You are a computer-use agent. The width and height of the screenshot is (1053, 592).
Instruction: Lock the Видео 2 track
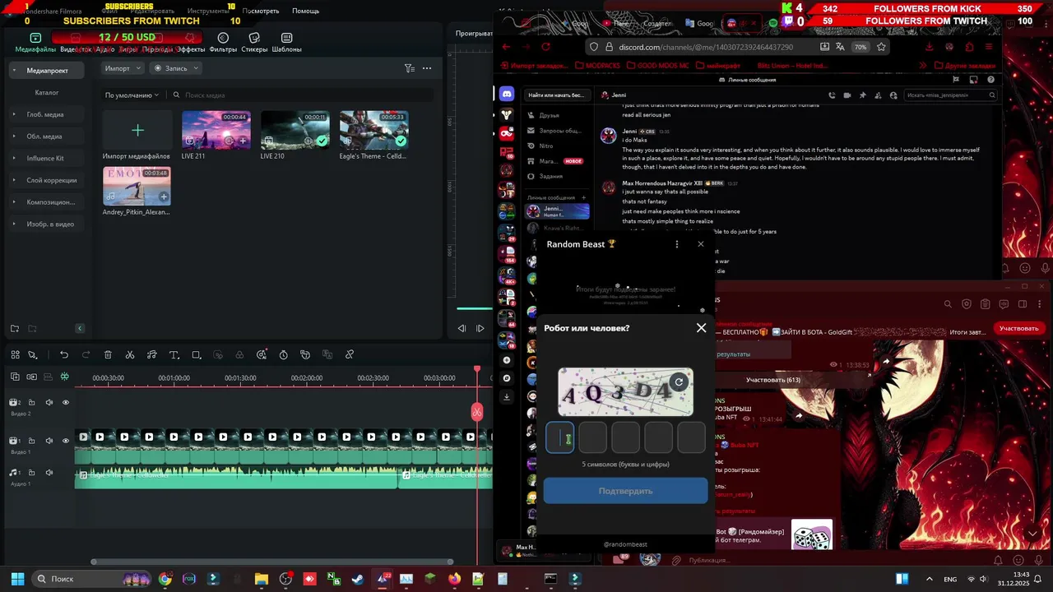click(x=31, y=402)
